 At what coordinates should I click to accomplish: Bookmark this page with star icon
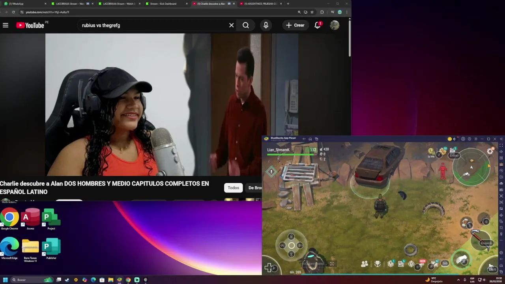coord(312,12)
